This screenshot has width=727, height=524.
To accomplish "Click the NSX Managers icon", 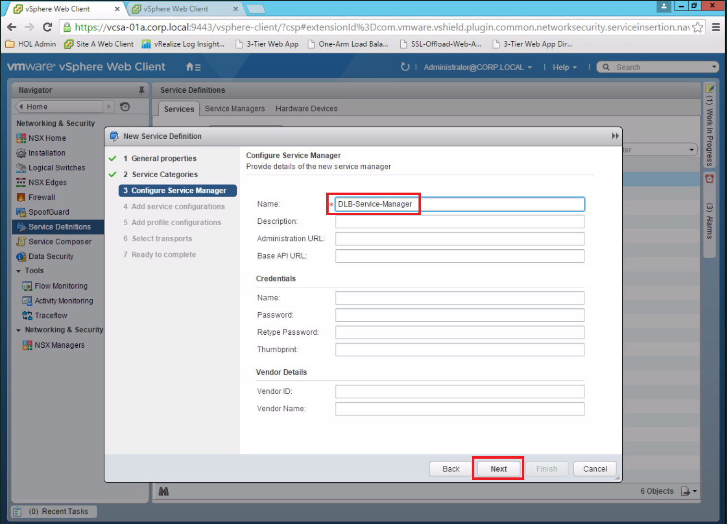I will (27, 345).
